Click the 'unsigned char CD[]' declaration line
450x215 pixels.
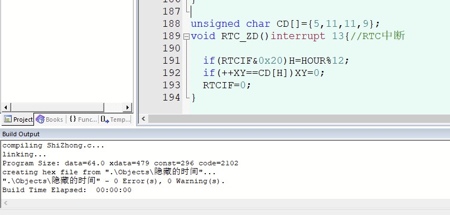(x=286, y=23)
